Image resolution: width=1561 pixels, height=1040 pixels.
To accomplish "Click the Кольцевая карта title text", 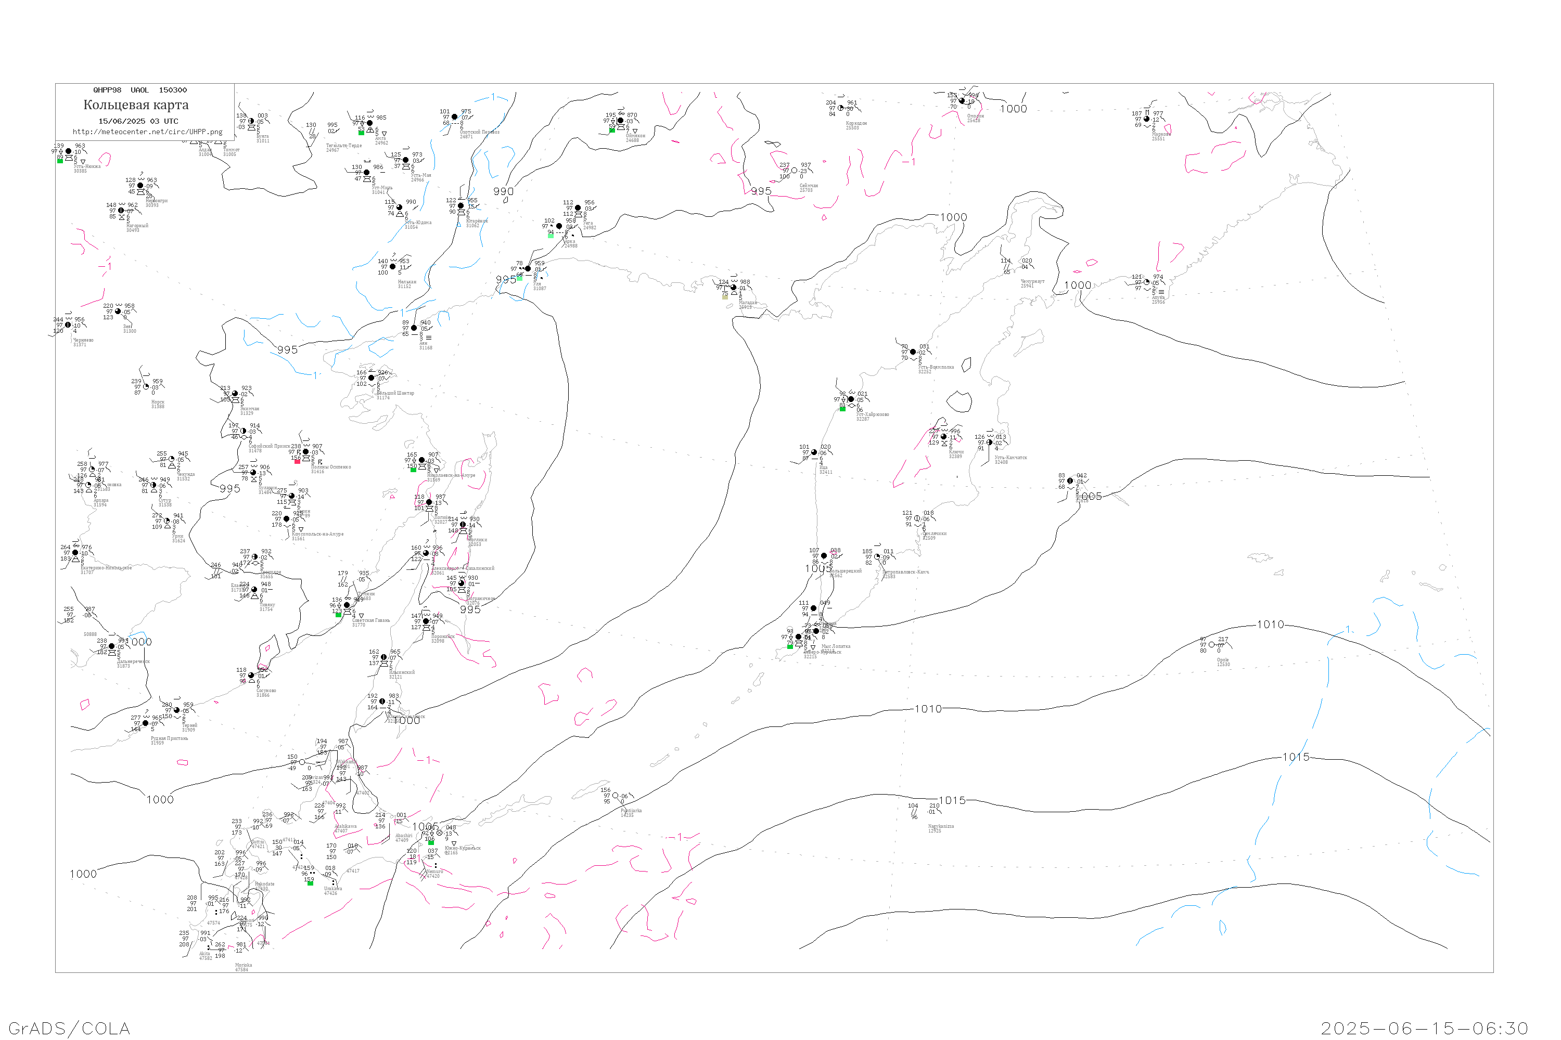I will point(136,105).
